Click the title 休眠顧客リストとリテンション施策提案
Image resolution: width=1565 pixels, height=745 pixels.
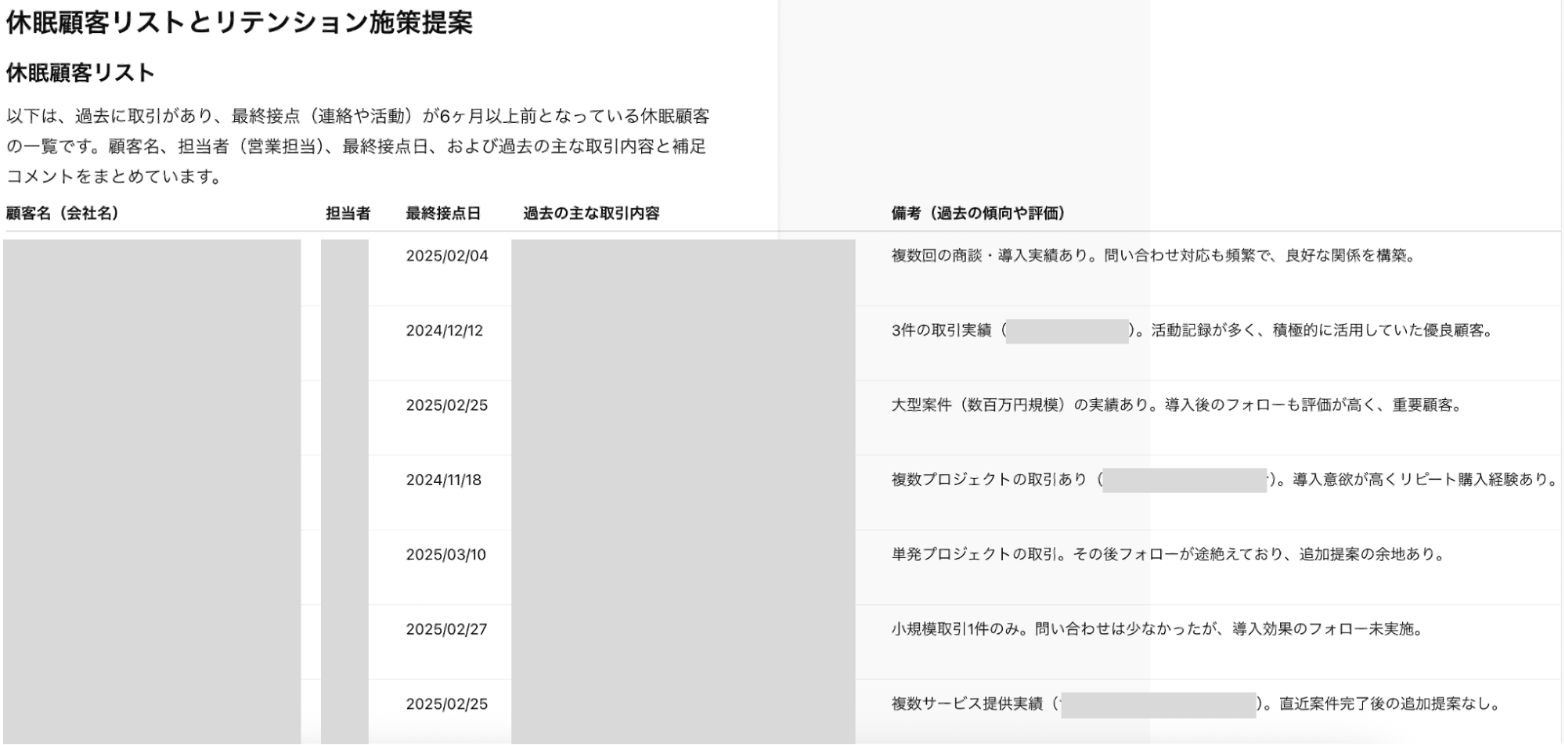point(240,23)
